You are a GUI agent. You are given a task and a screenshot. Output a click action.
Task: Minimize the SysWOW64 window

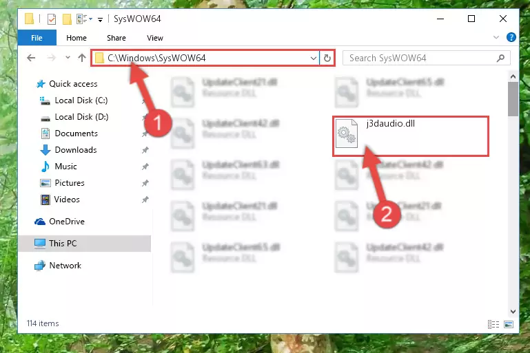[440, 19]
